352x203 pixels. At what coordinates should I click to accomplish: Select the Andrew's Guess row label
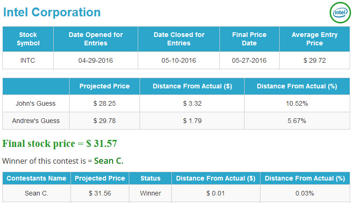pos(35,121)
